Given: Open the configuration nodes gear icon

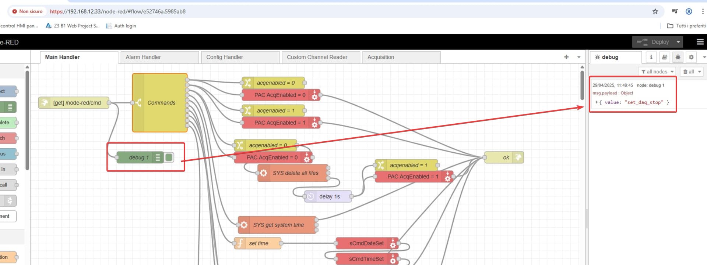Looking at the screenshot, I should point(691,57).
